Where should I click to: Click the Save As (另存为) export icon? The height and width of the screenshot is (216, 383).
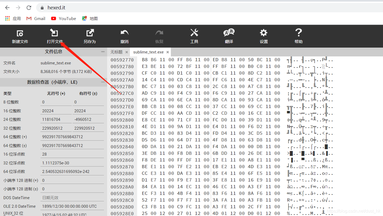pos(90,33)
